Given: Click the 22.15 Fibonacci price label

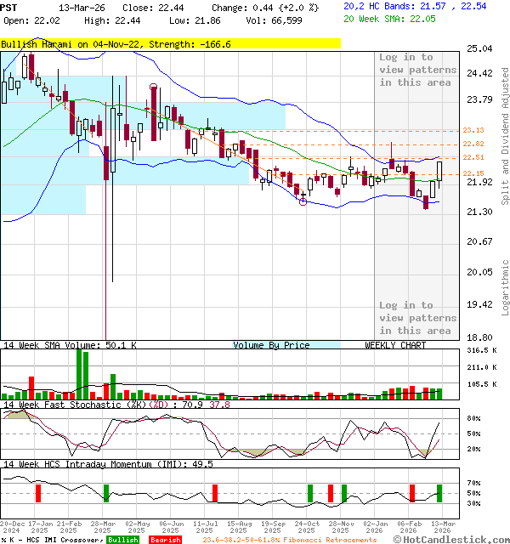Looking at the screenshot, I should pos(473,174).
